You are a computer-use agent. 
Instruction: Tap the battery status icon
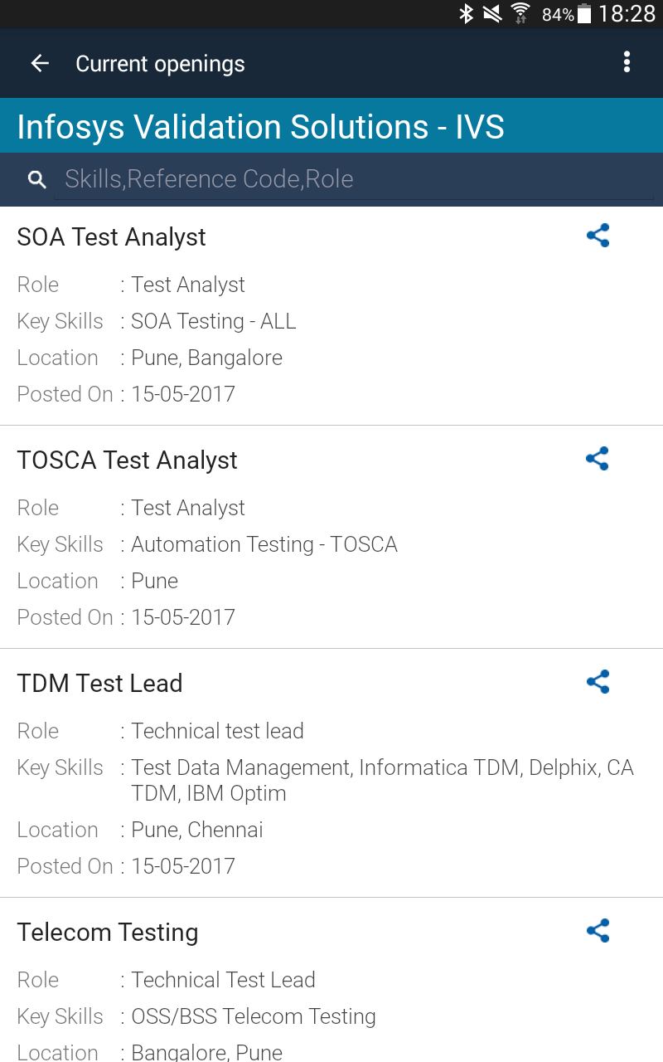584,13
